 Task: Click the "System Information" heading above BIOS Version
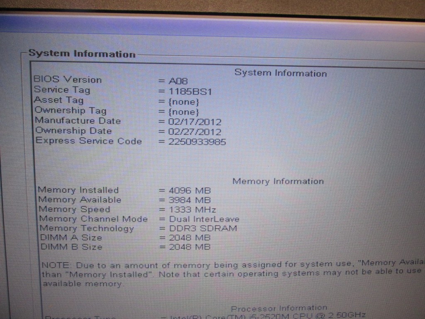281,73
